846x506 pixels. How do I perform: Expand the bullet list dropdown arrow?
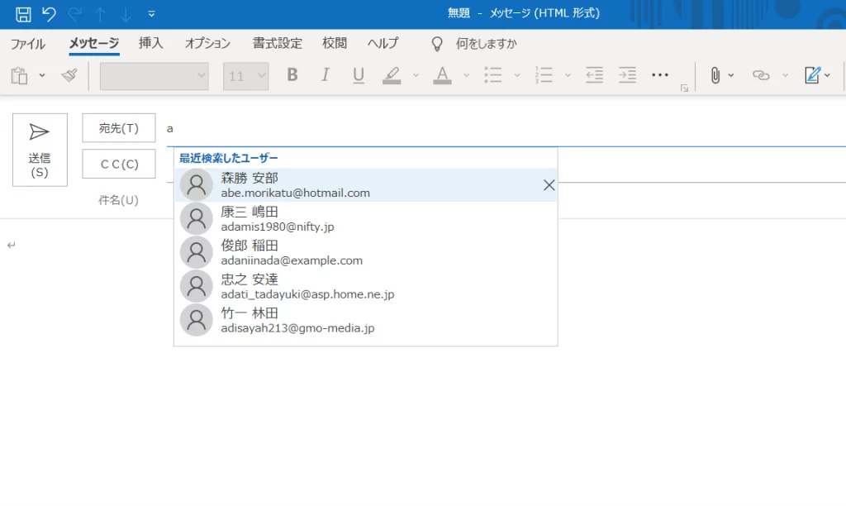(x=517, y=75)
